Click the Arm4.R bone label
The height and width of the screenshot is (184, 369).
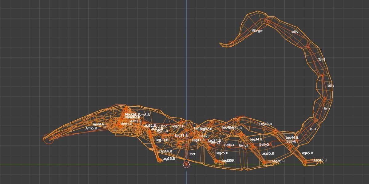99,124
